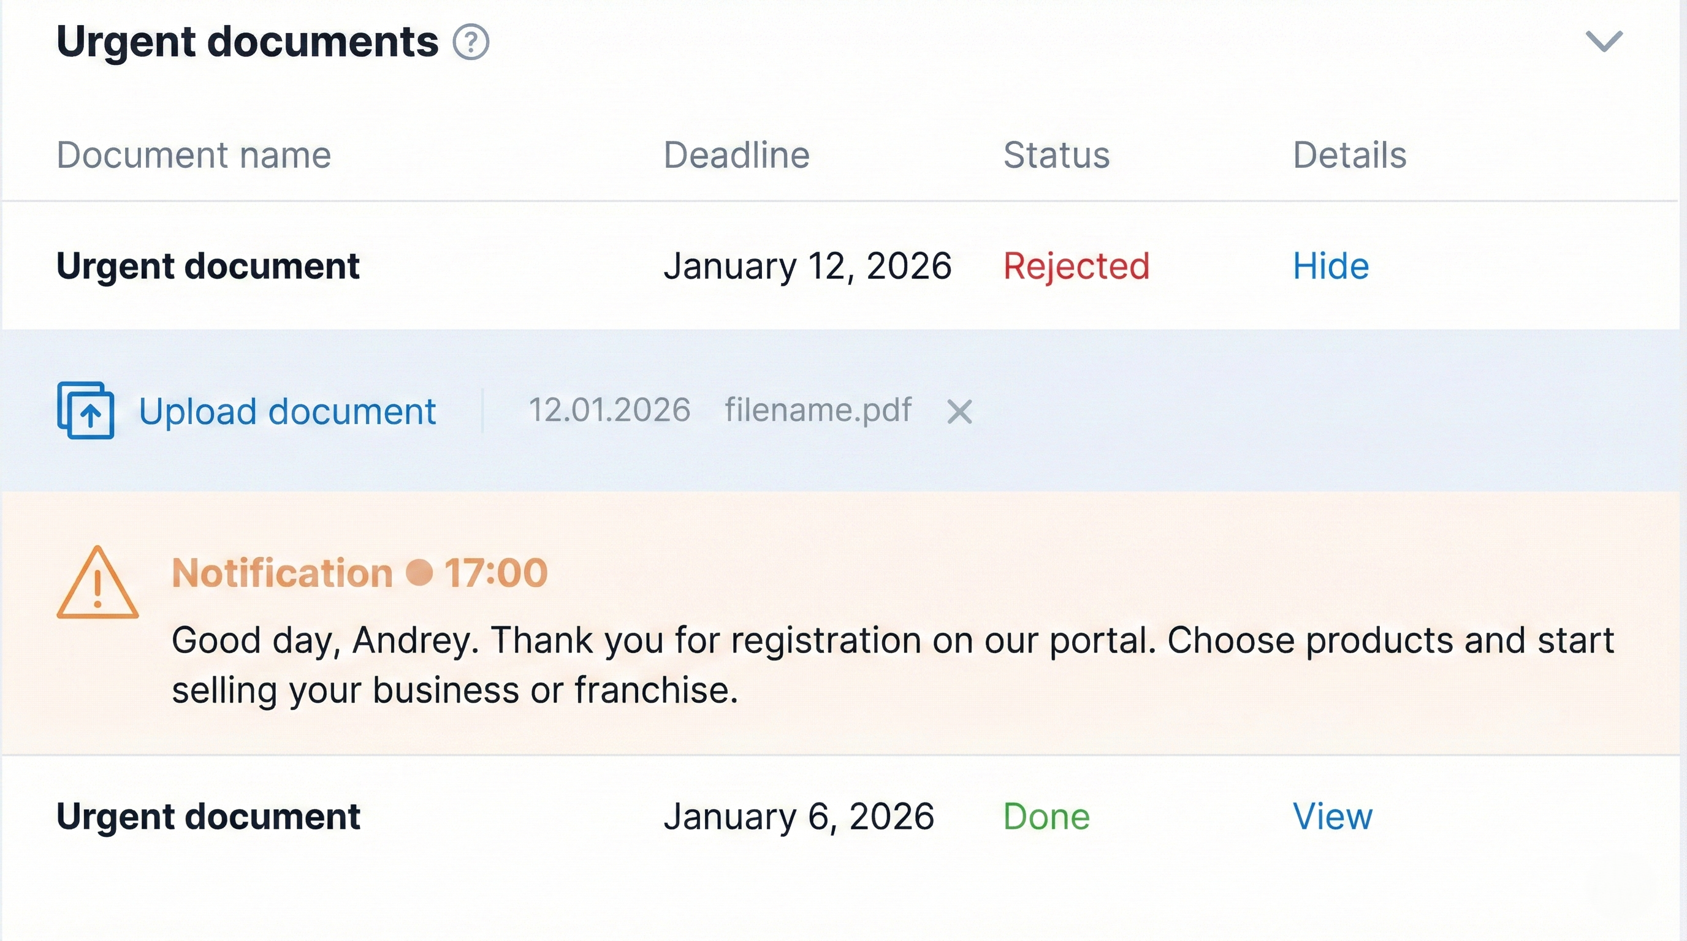
Task: Click the upload document icon
Action: coord(86,410)
